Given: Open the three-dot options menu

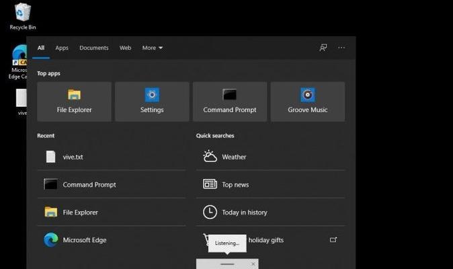Looking at the screenshot, I should (341, 48).
